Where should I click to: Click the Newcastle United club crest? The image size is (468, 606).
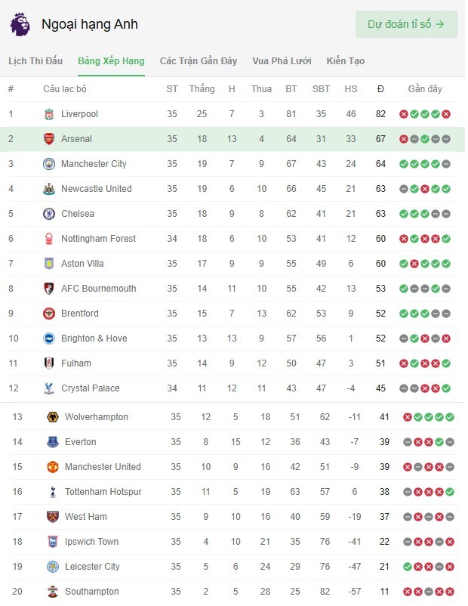pyautogui.click(x=49, y=189)
